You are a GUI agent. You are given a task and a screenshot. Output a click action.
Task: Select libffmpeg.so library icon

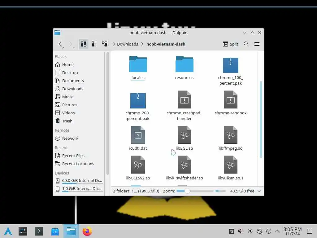click(230, 135)
